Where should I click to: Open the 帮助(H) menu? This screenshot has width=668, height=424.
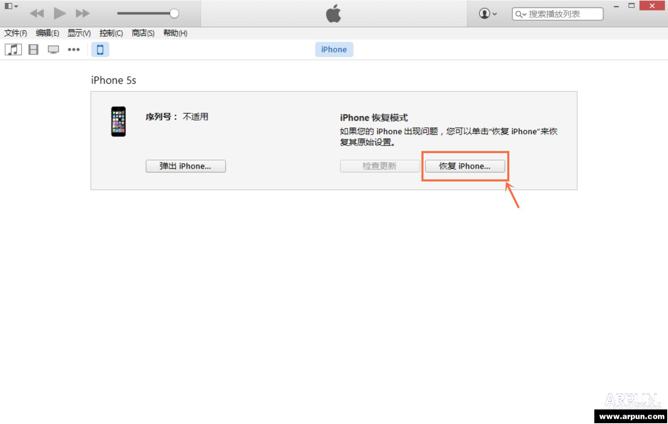(175, 33)
